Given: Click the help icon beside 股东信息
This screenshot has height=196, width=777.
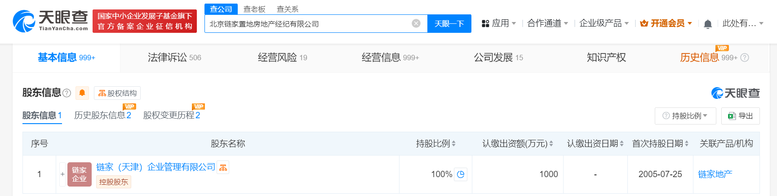Looking at the screenshot, I should pos(67,93).
